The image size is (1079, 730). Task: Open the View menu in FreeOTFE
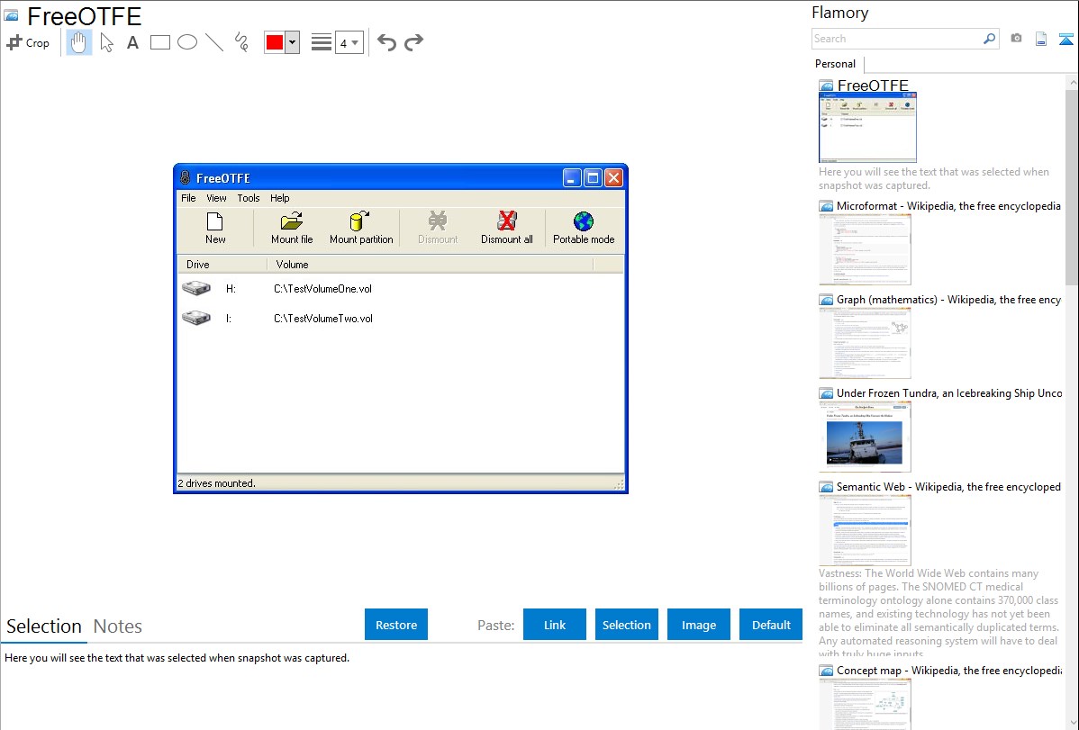pos(216,198)
